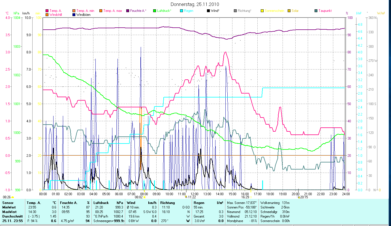Viewport: 391px width, 226px height.
Task: Click the cyan Regen legend swatch
Action: [x=181, y=11]
